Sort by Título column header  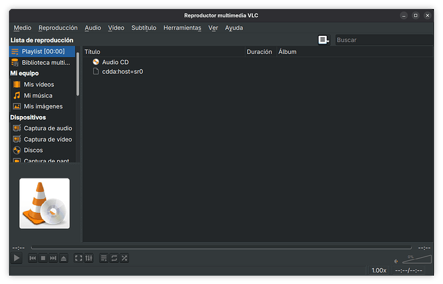tap(164, 52)
